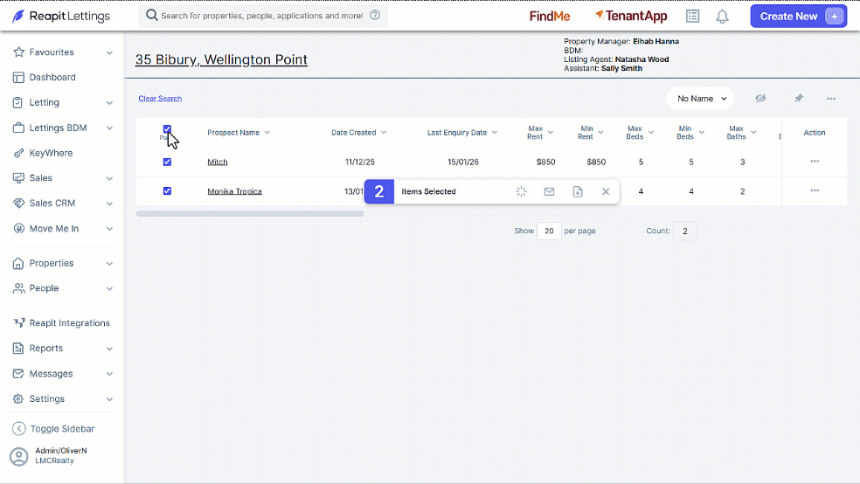Click the Create New button
The image size is (860, 484).
[x=799, y=17]
